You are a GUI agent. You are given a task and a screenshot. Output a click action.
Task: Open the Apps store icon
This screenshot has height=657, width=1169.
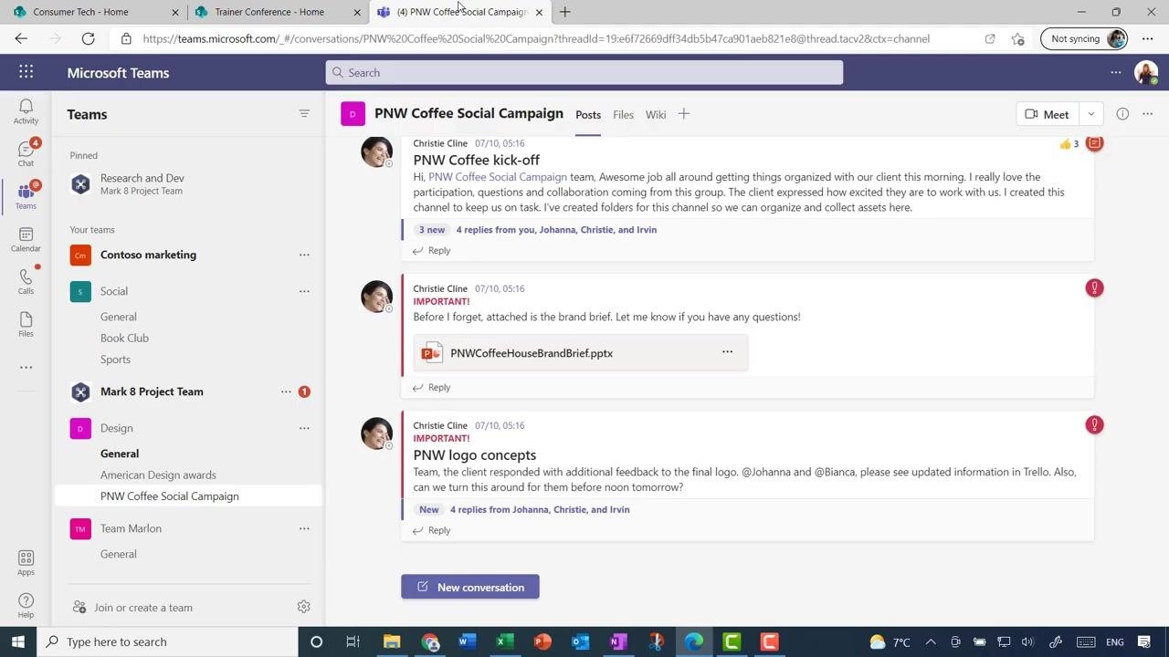tap(26, 562)
